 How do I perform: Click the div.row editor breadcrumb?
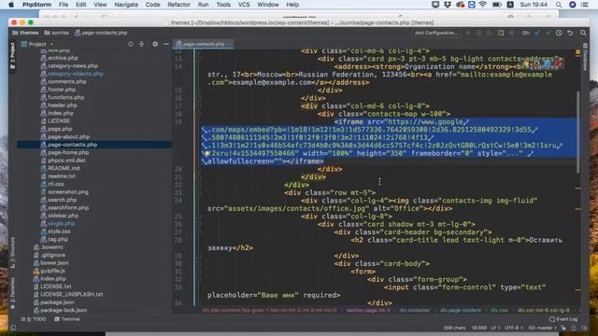click(499, 311)
